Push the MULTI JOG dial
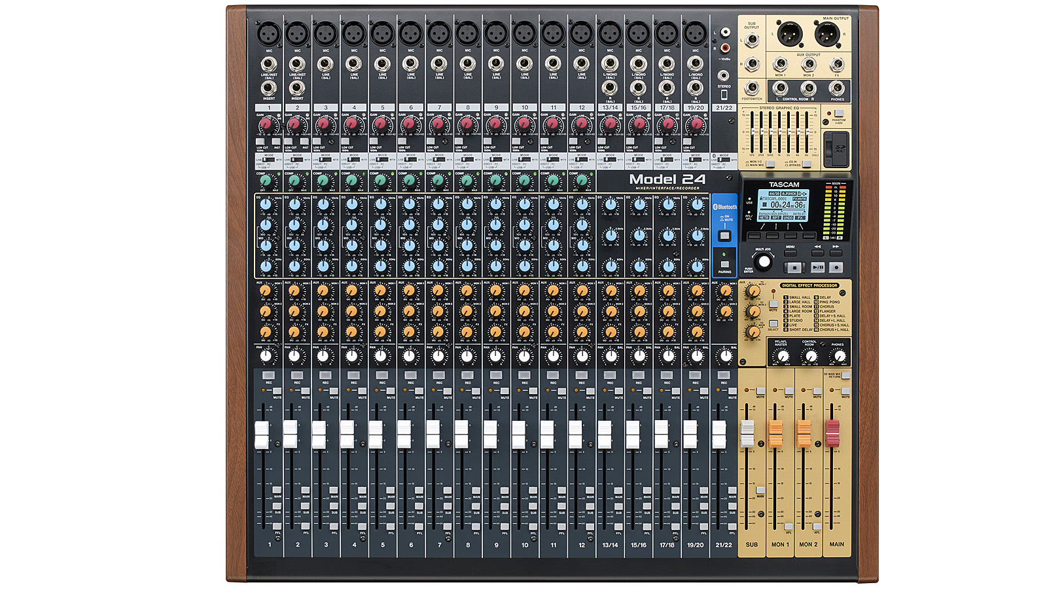The height and width of the screenshot is (589, 1047). click(763, 262)
